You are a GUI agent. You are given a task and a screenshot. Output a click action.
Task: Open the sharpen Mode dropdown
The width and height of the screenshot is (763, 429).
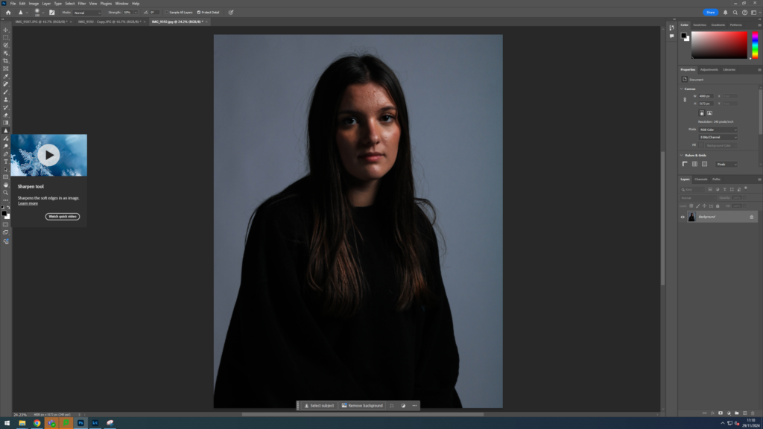(x=86, y=13)
